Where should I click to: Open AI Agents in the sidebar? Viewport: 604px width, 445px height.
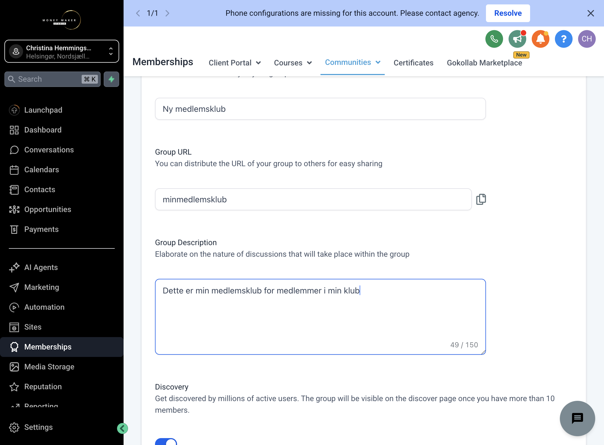62,267
